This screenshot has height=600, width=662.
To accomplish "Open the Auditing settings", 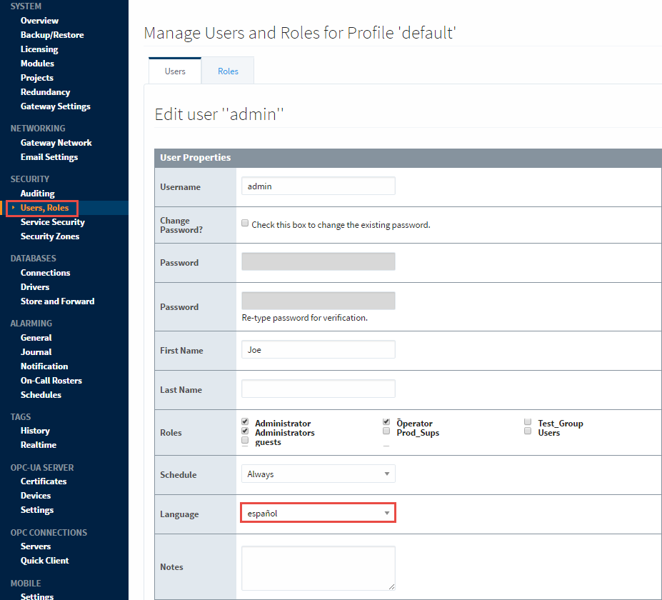I will [x=36, y=193].
